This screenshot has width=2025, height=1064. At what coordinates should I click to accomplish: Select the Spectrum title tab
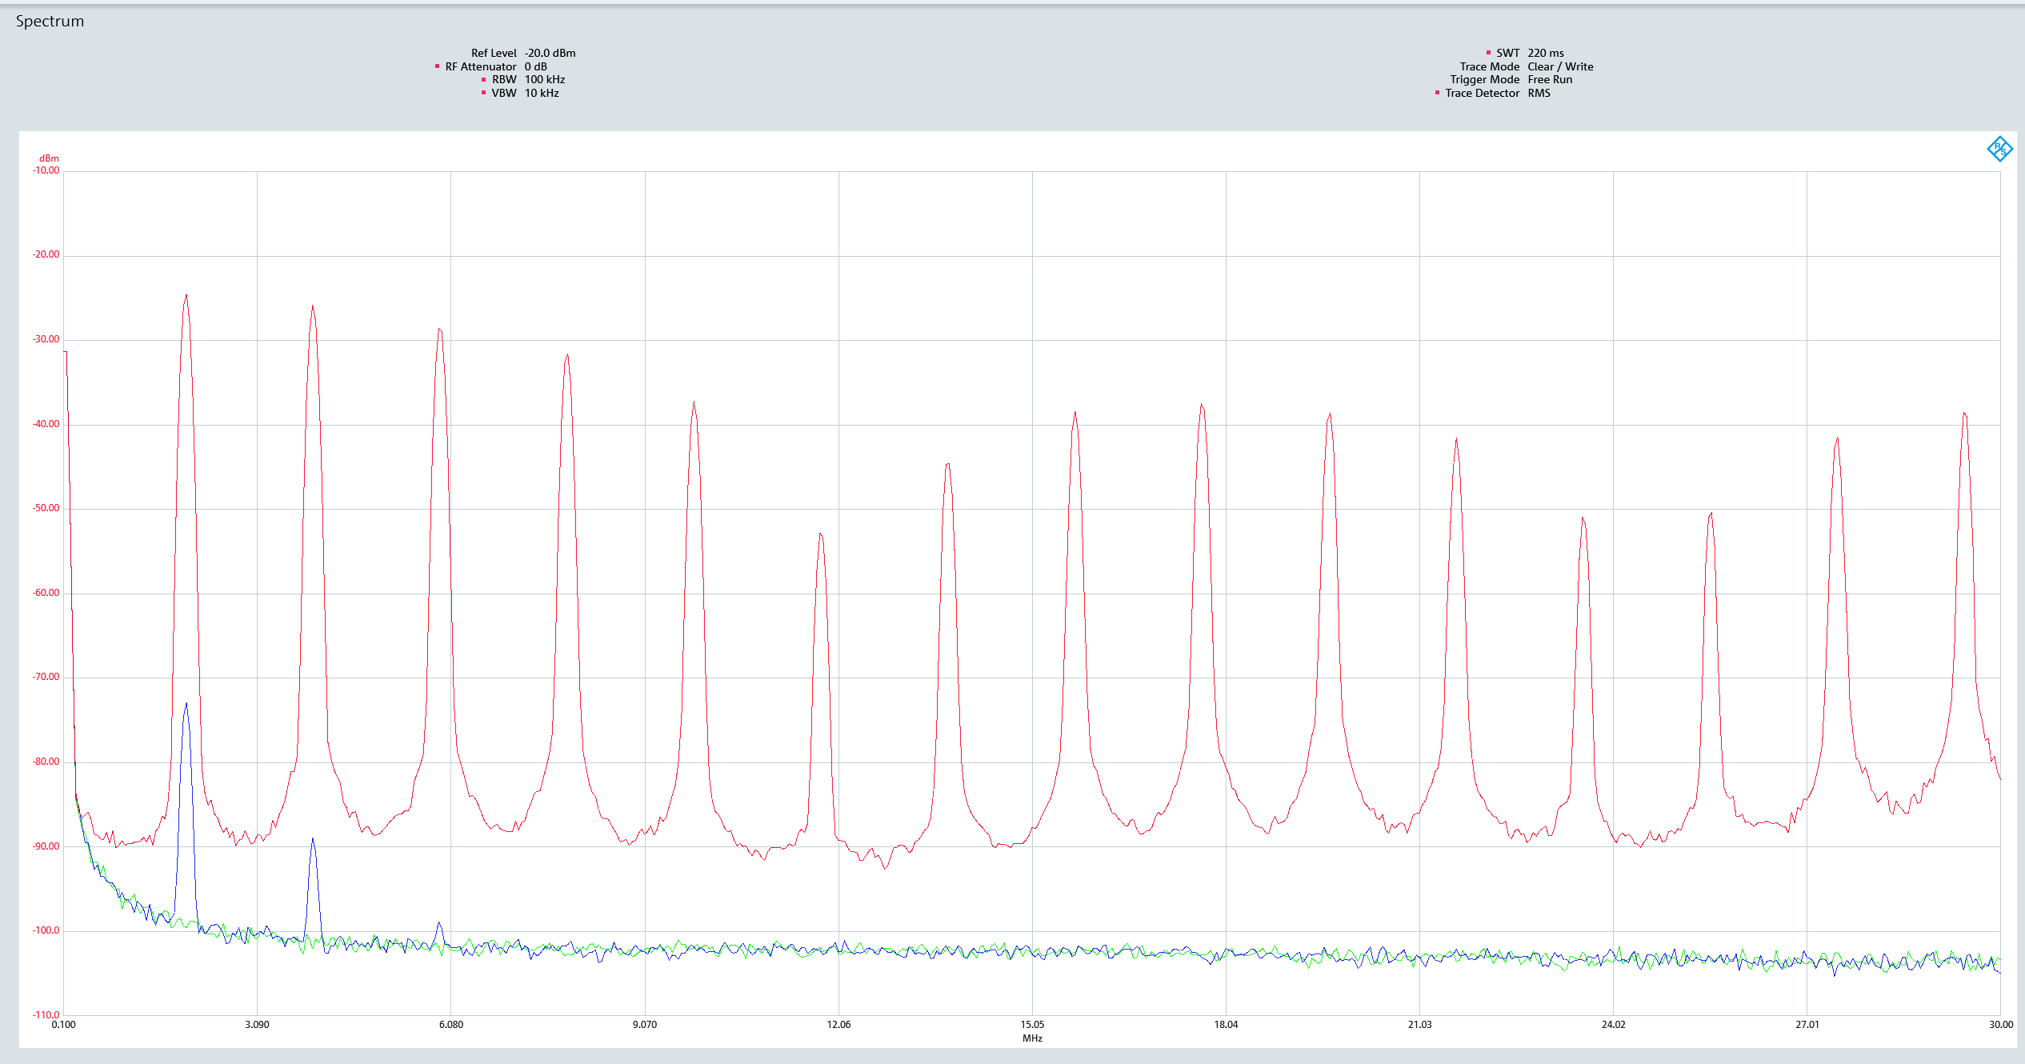[x=50, y=22]
